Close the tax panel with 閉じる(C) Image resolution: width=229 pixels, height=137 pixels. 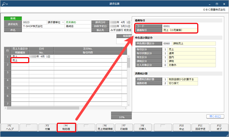coord(215,116)
